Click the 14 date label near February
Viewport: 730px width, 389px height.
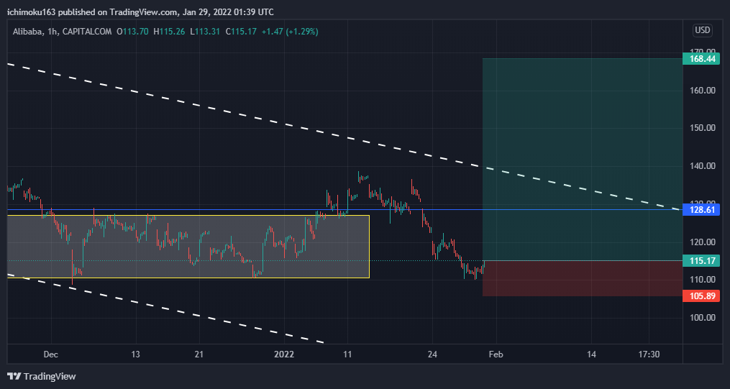591,354
